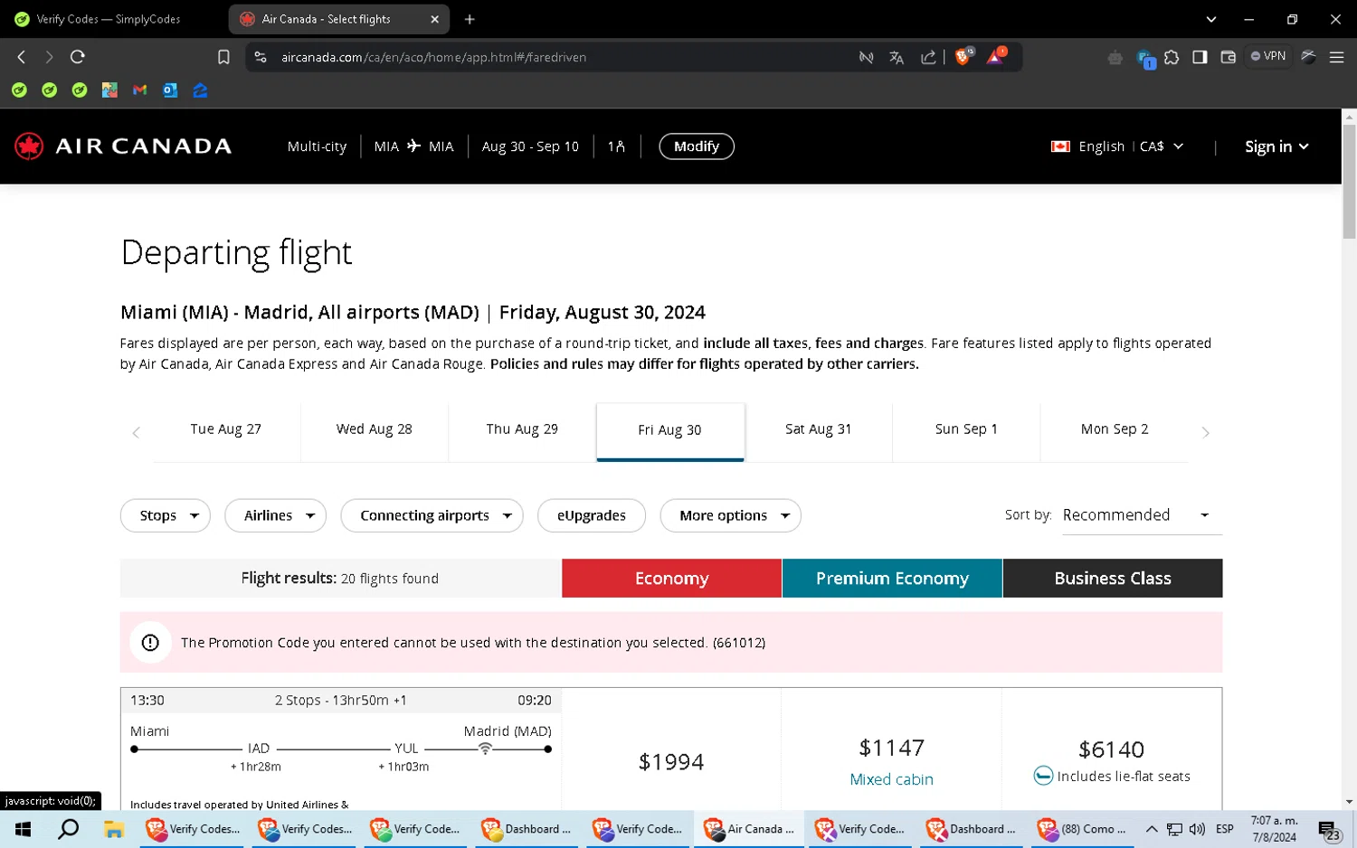Click the Business Class cabin header
Image resolution: width=1357 pixels, height=848 pixels.
tap(1113, 579)
